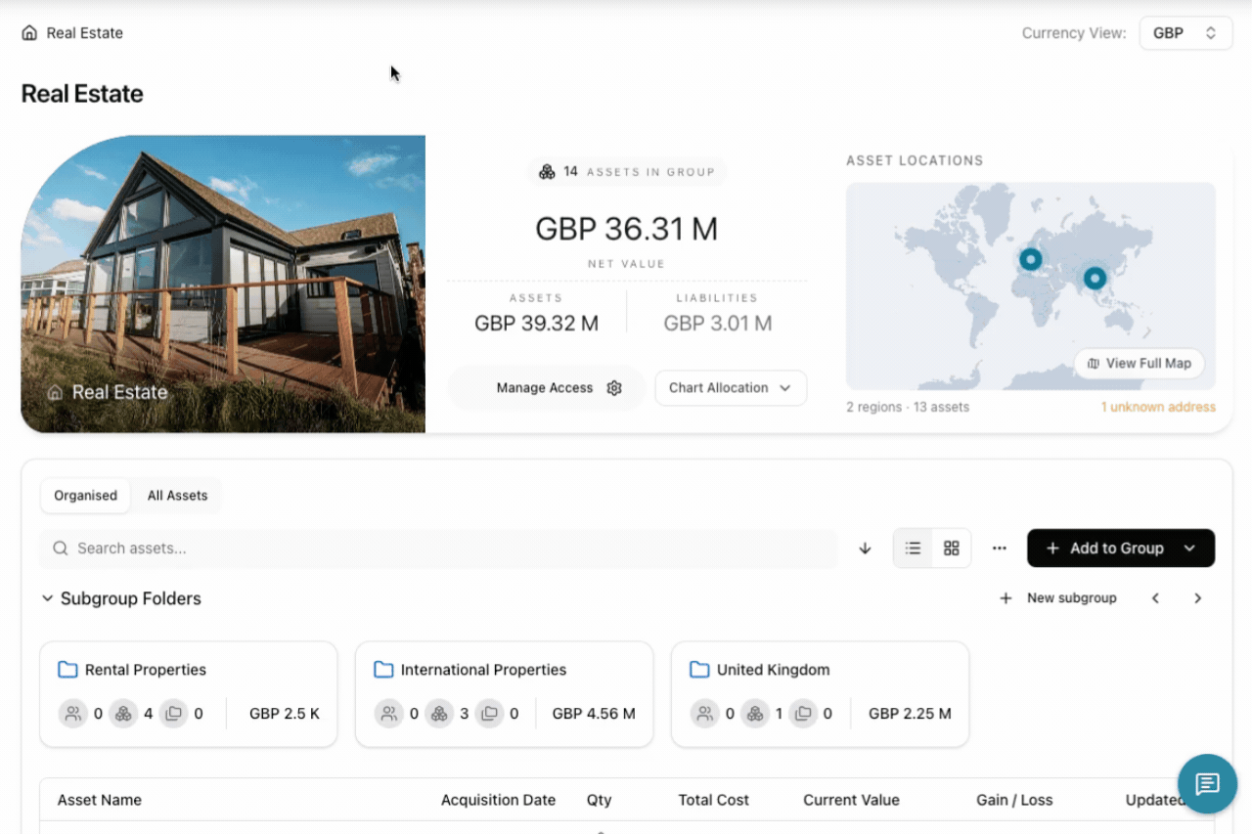The height and width of the screenshot is (834, 1252).
Task: Click the search magnifier icon
Action: click(61, 549)
